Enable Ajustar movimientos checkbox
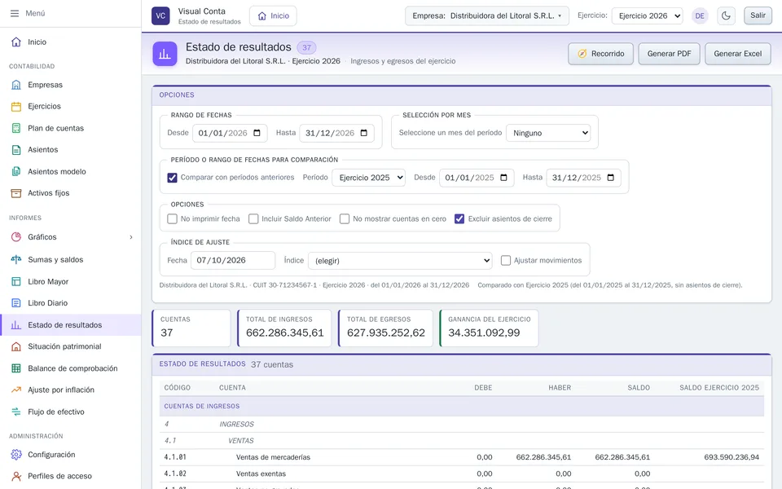Viewport: 782px width, 489px height. pyautogui.click(x=506, y=261)
